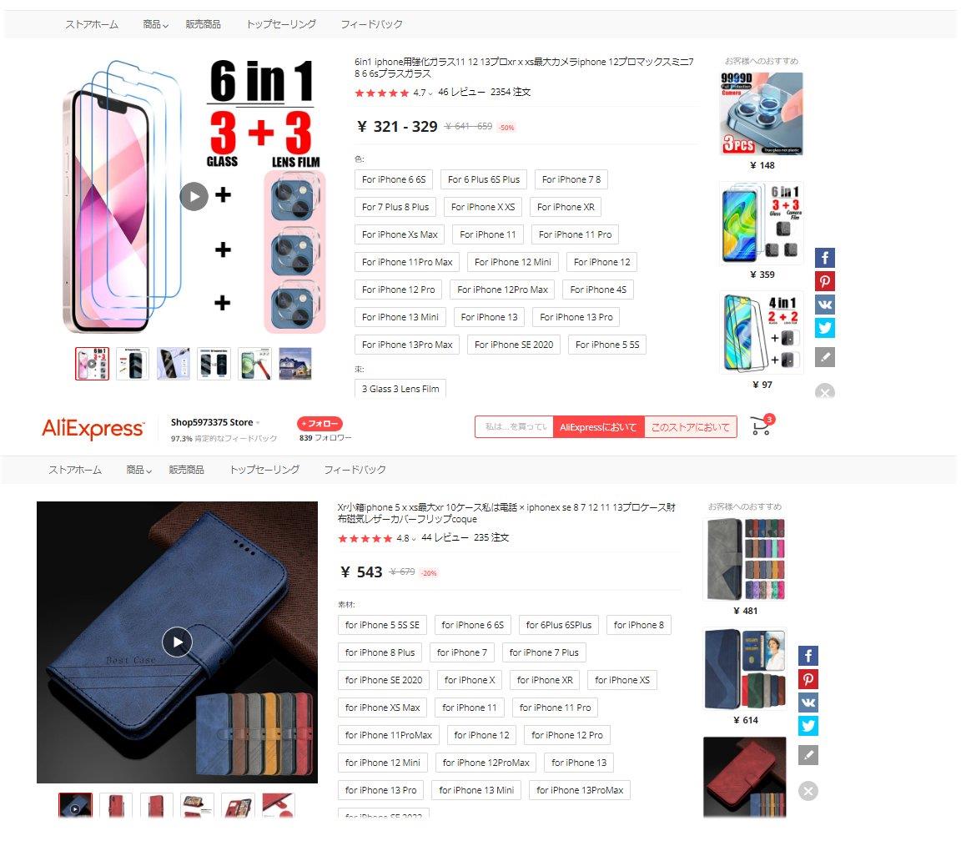Click the store search input field
This screenshot has width=961, height=841.
(x=514, y=426)
